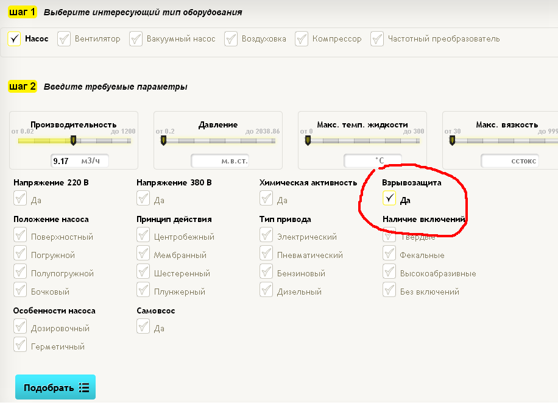Screen dimensions: 558x405
Task: Tick the Пневматический drive type
Action: tap(266, 254)
